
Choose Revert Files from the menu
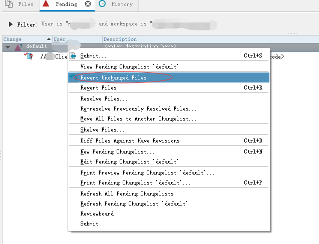pos(98,88)
